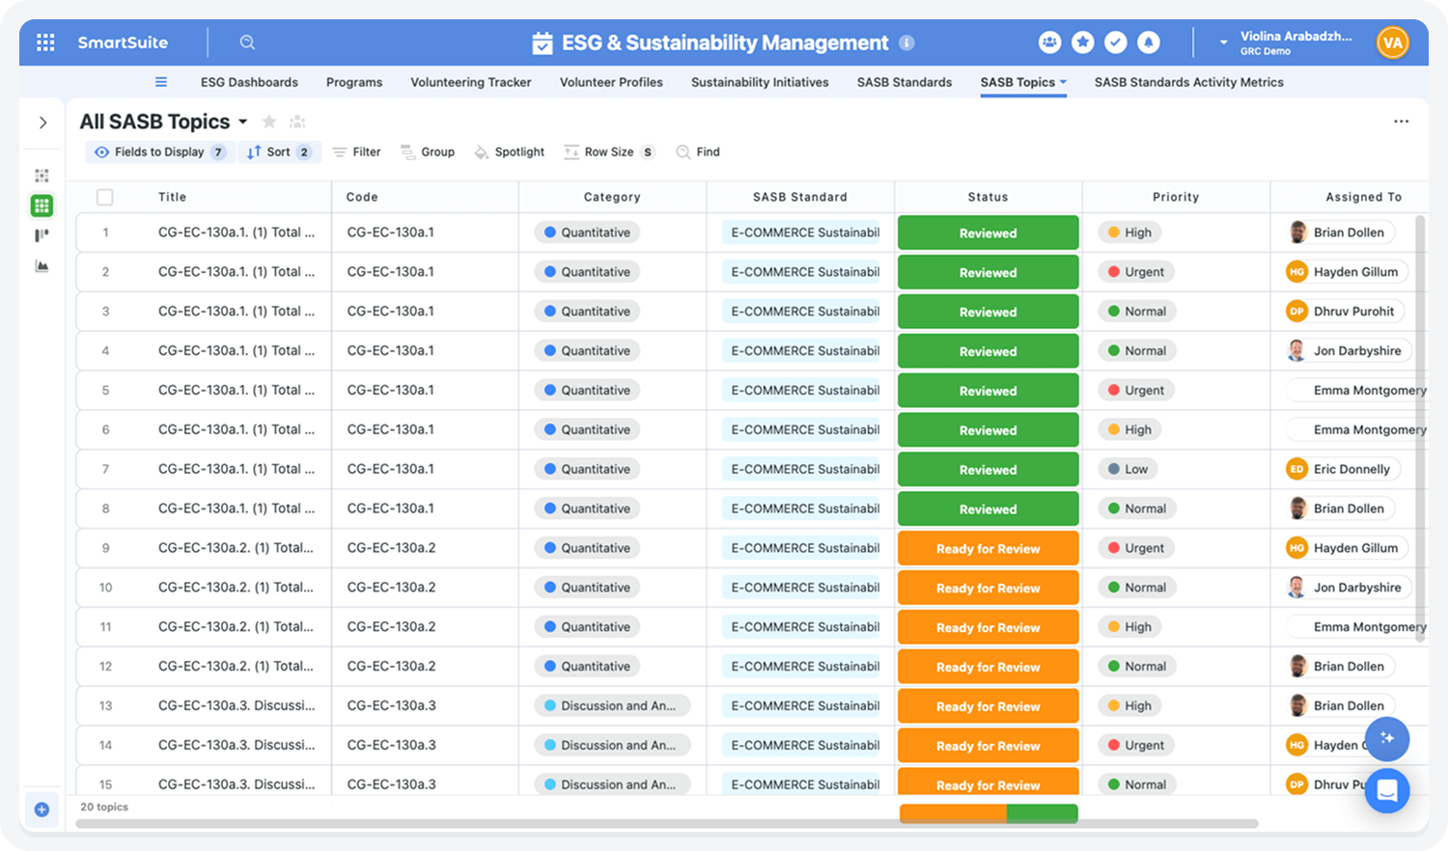Viewport: 1448px width, 851px height.
Task: Open Reviewed status in row 8
Action: 988,508
